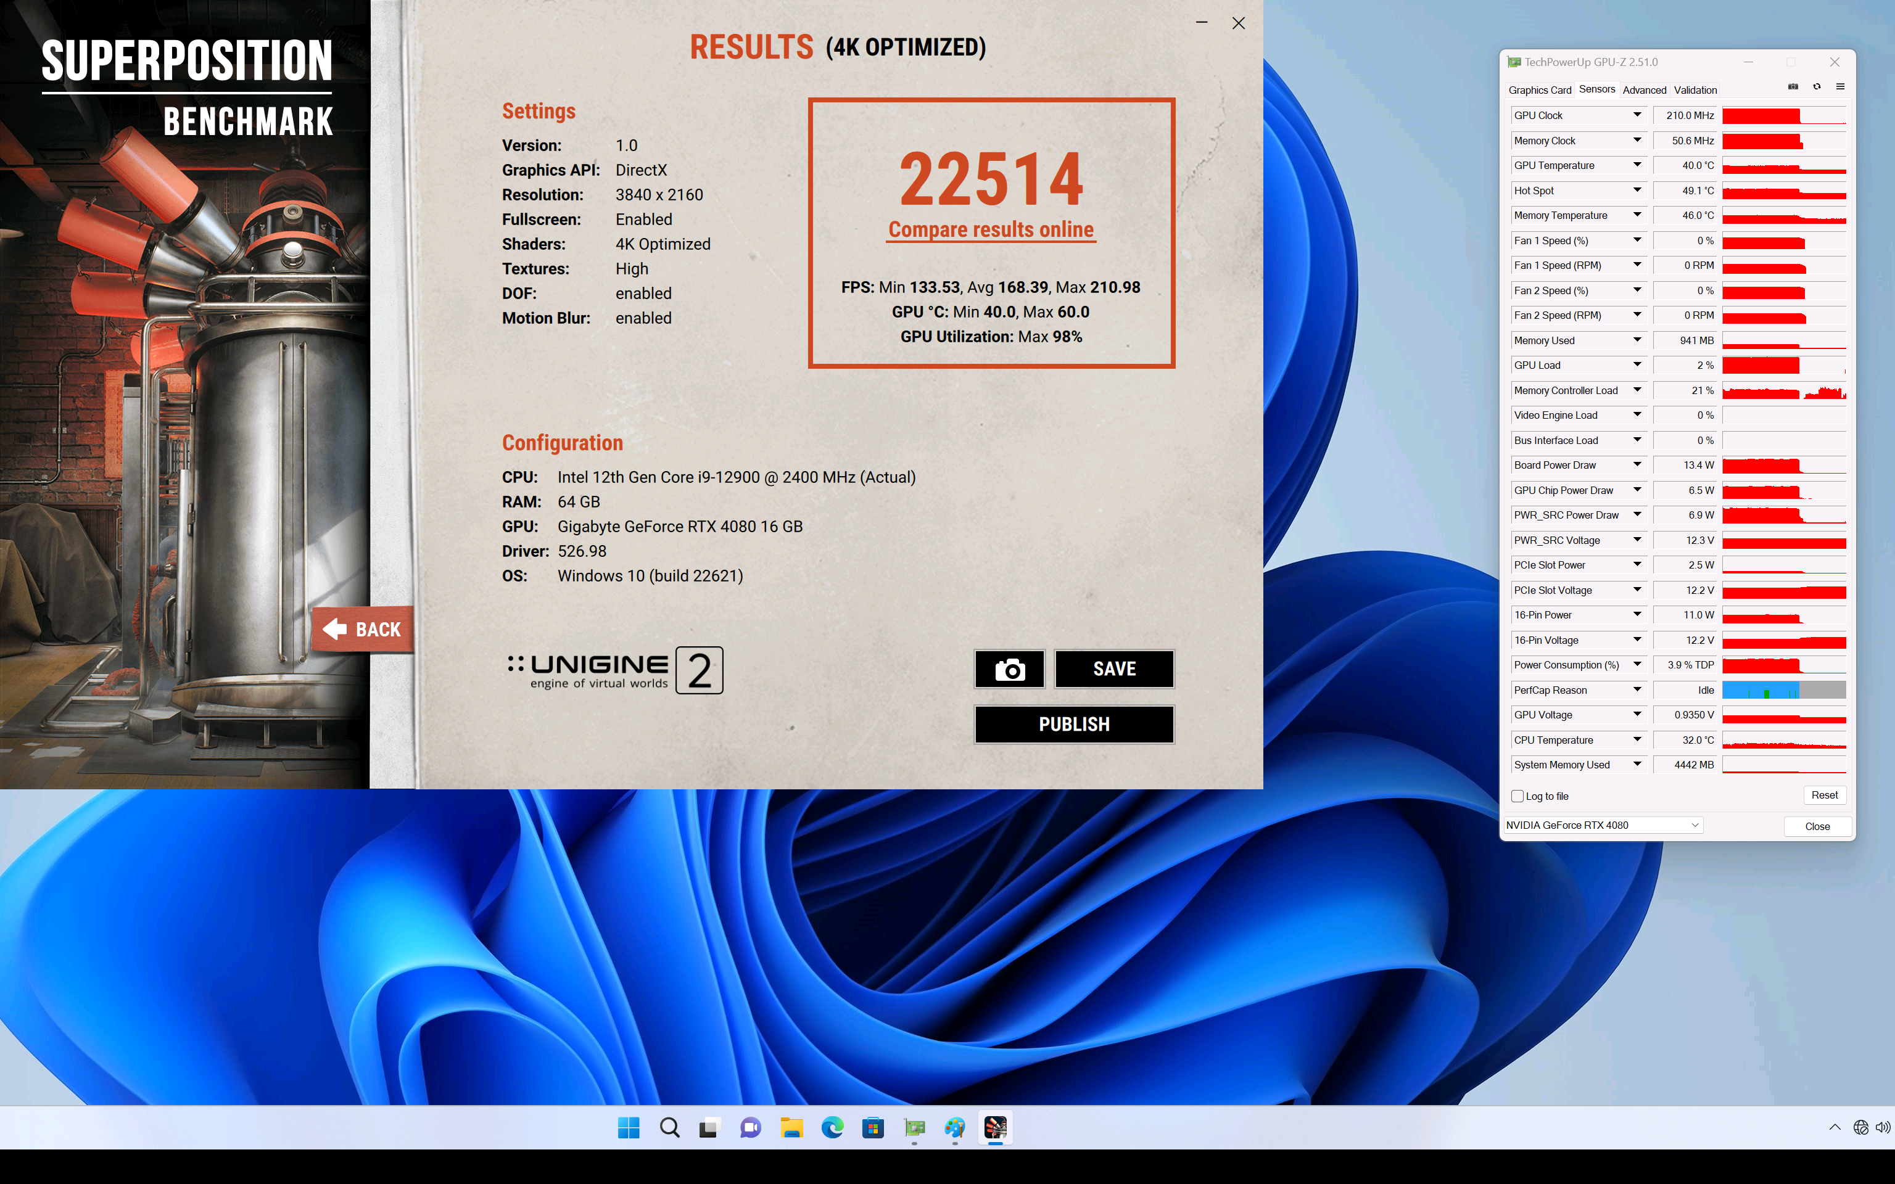Show hidden system tray icons

tap(1835, 1128)
